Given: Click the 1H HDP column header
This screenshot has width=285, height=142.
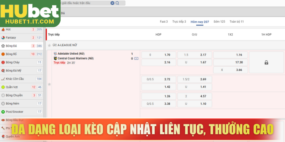Looking at the screenshot, I should tap(266, 34).
